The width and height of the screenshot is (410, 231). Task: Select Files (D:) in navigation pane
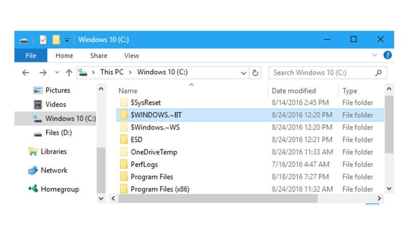pos(58,133)
